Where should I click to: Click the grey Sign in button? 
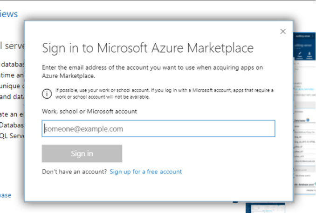tap(82, 153)
